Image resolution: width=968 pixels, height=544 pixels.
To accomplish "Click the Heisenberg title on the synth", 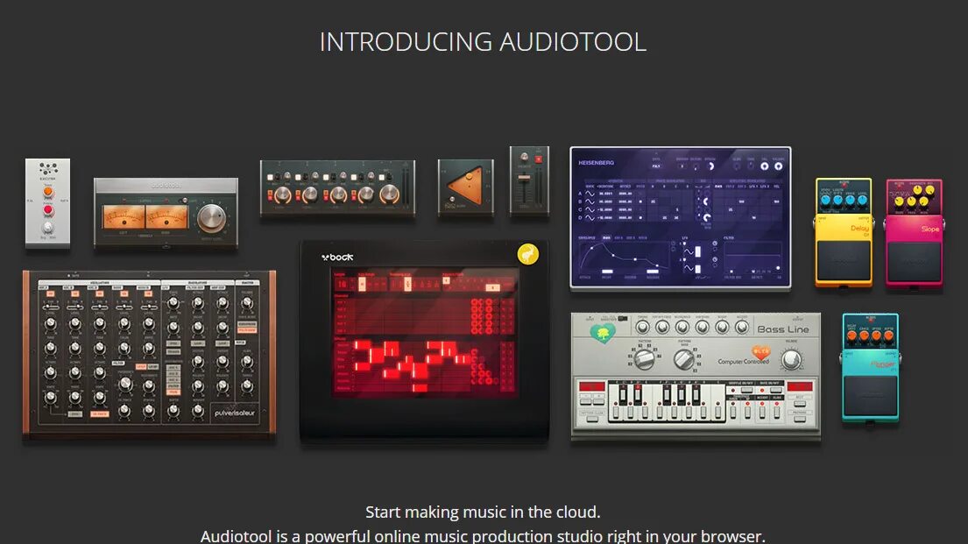I will 596,162.
